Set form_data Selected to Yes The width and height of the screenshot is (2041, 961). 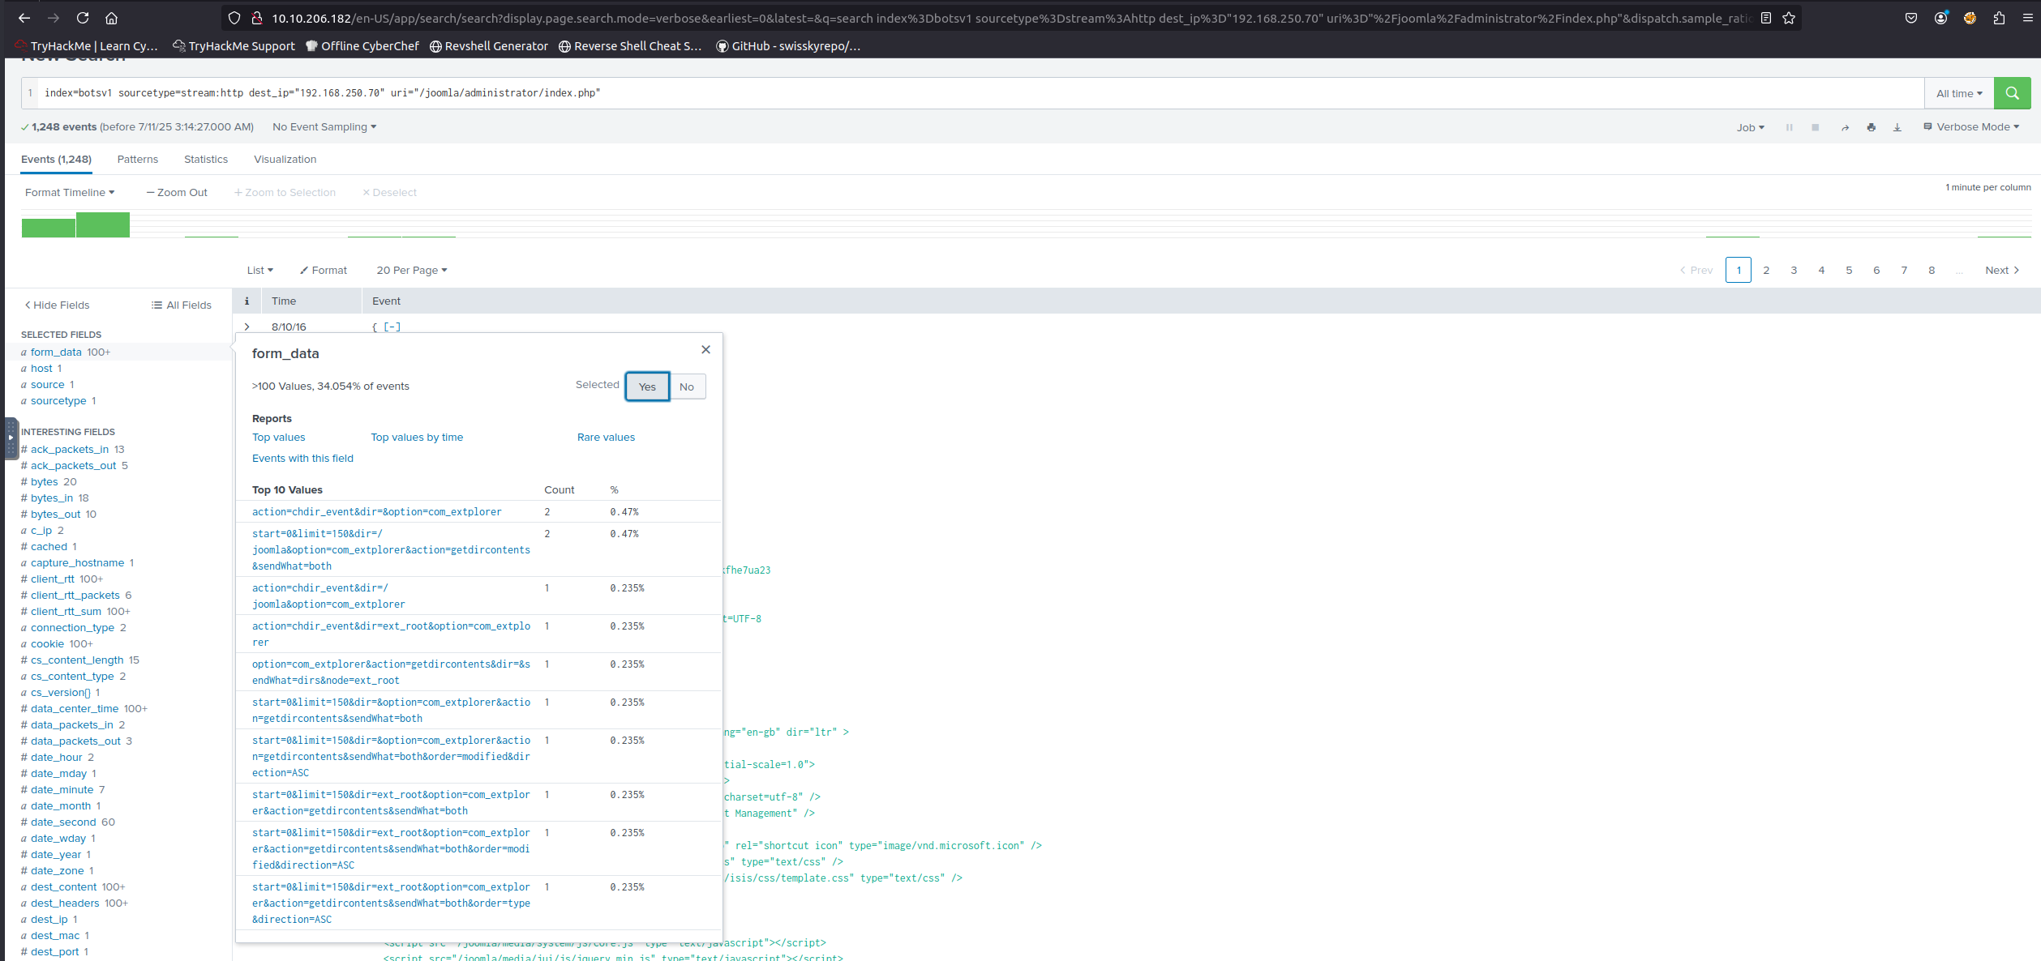pos(647,387)
